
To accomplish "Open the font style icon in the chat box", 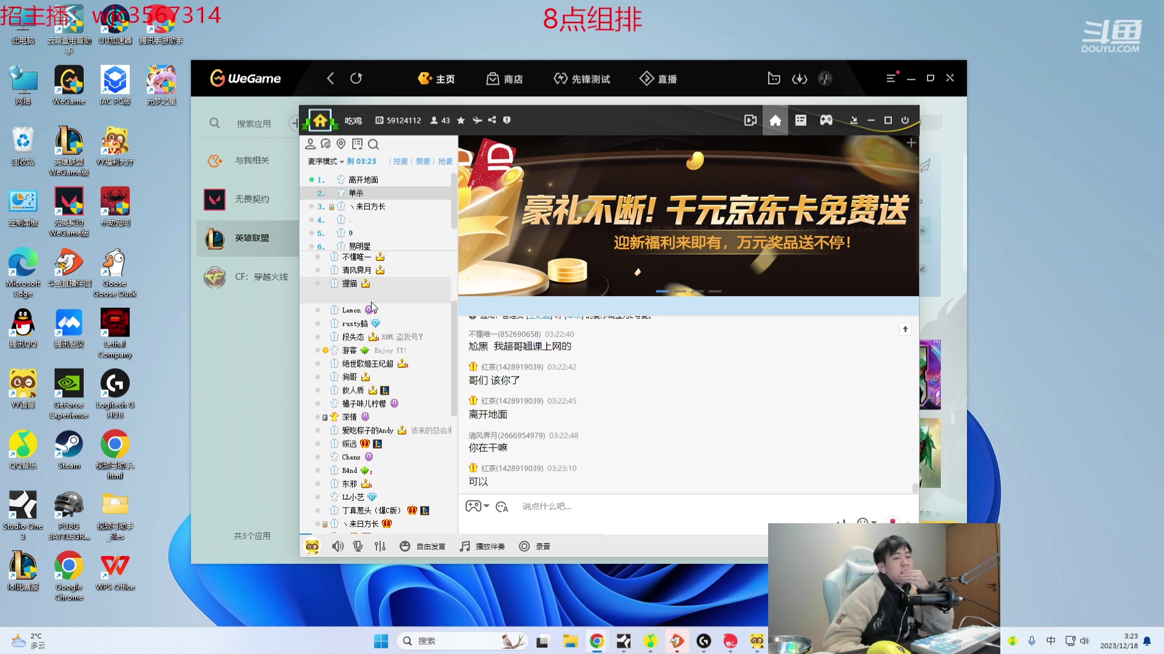I will 502,507.
